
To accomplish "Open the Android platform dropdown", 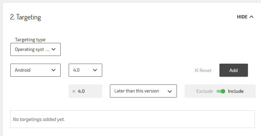I will pyautogui.click(x=35, y=70).
